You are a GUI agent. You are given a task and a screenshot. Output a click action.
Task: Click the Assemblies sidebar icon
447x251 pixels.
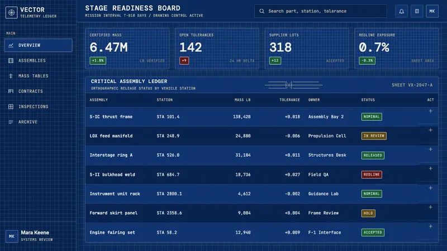[x=11, y=61]
